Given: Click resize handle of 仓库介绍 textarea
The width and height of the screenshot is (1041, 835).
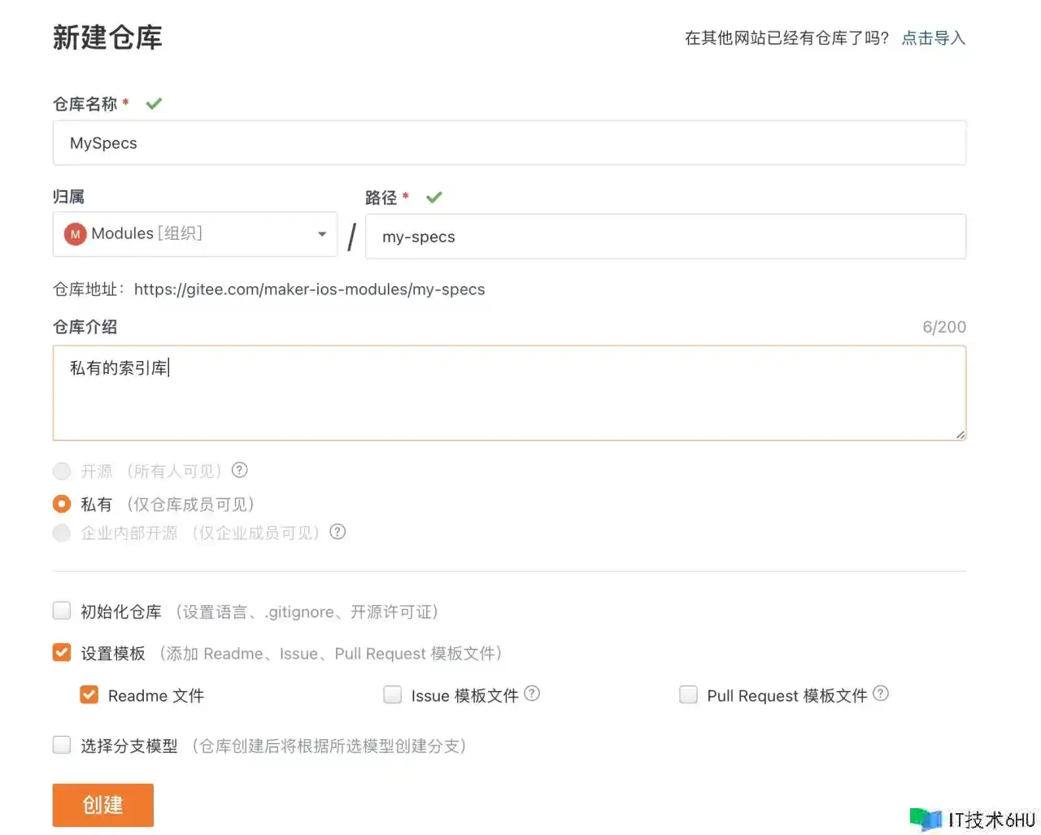Looking at the screenshot, I should coord(960,434).
